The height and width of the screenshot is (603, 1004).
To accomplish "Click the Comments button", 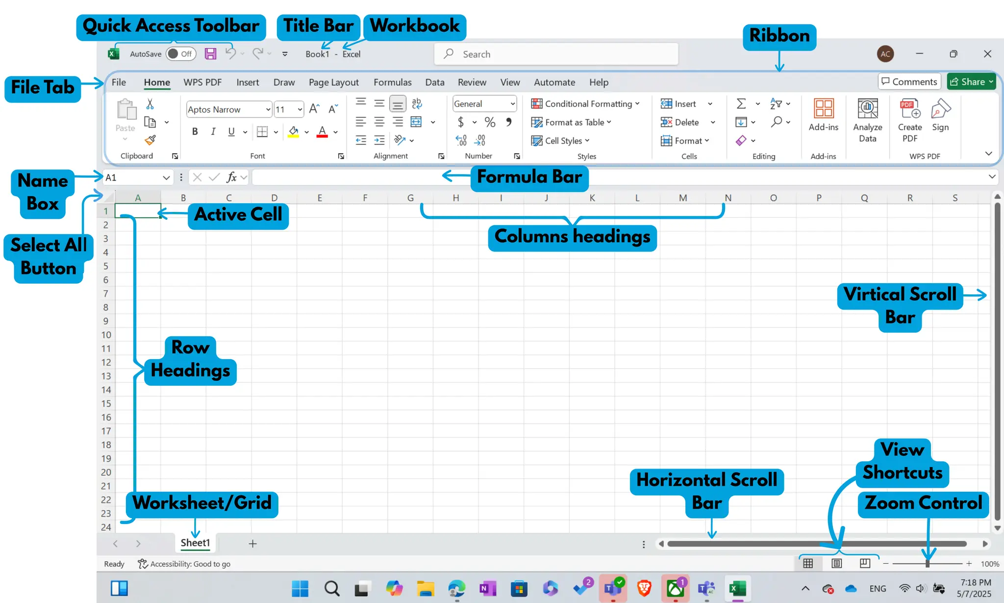I will point(909,81).
